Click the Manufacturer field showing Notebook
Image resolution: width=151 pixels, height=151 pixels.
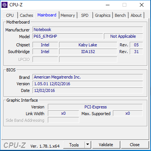coord(88,30)
